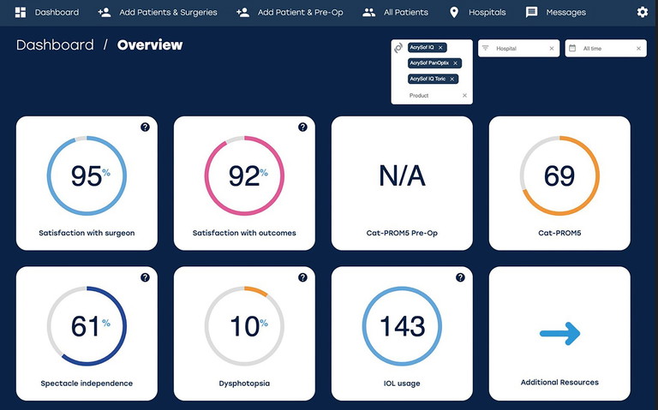The image size is (658, 410).
Task: Open help icon on Dysphotopsia card
Action: [x=302, y=278]
